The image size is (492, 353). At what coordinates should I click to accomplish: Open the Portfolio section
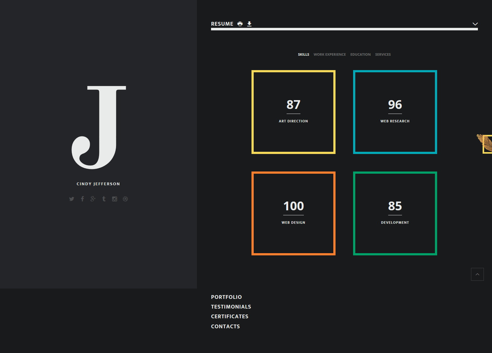(226, 297)
